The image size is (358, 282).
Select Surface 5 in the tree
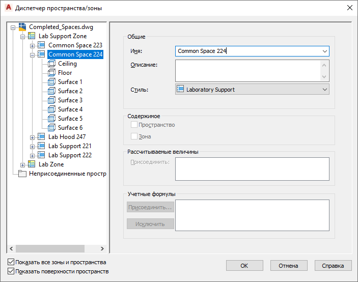[70, 119]
